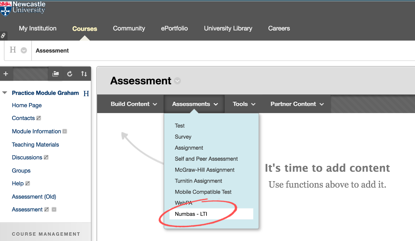Click the hidden-link icon next to Contacts
The height and width of the screenshot is (241, 415).
(x=39, y=118)
